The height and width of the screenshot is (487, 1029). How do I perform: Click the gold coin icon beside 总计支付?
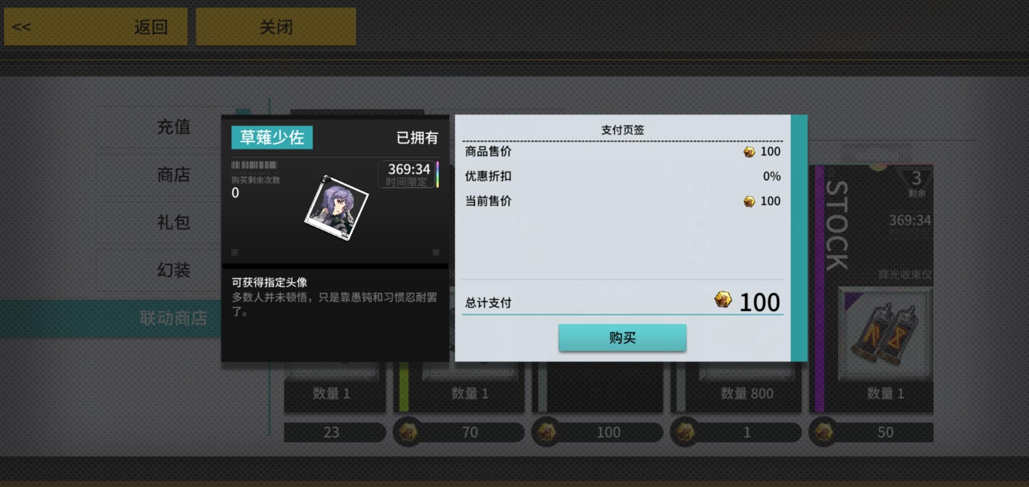coord(723,299)
